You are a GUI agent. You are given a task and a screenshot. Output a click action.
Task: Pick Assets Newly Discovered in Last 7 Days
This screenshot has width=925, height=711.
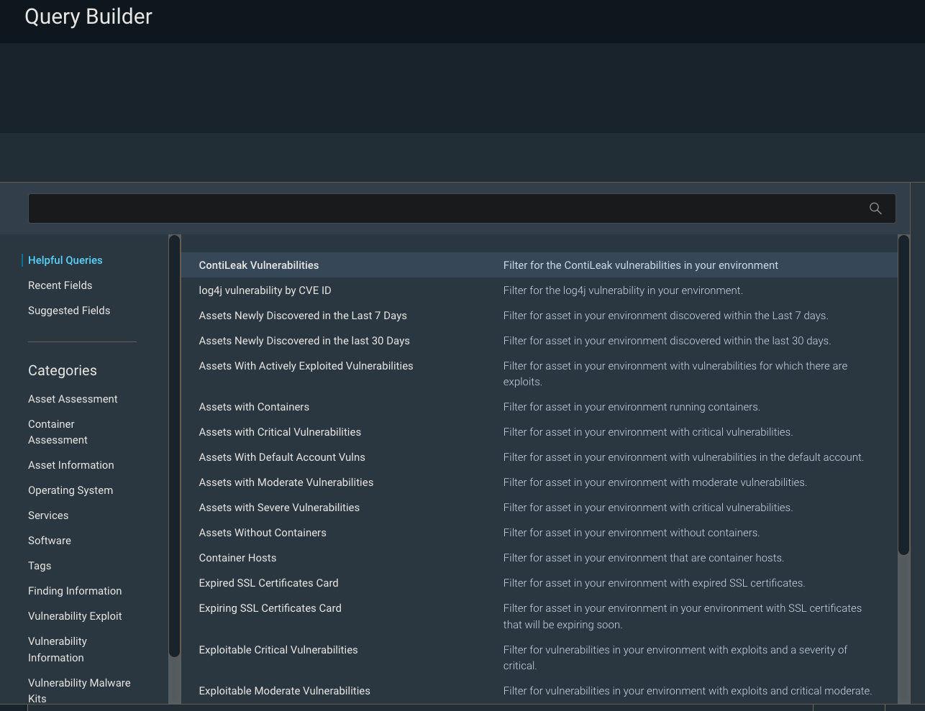tap(303, 316)
